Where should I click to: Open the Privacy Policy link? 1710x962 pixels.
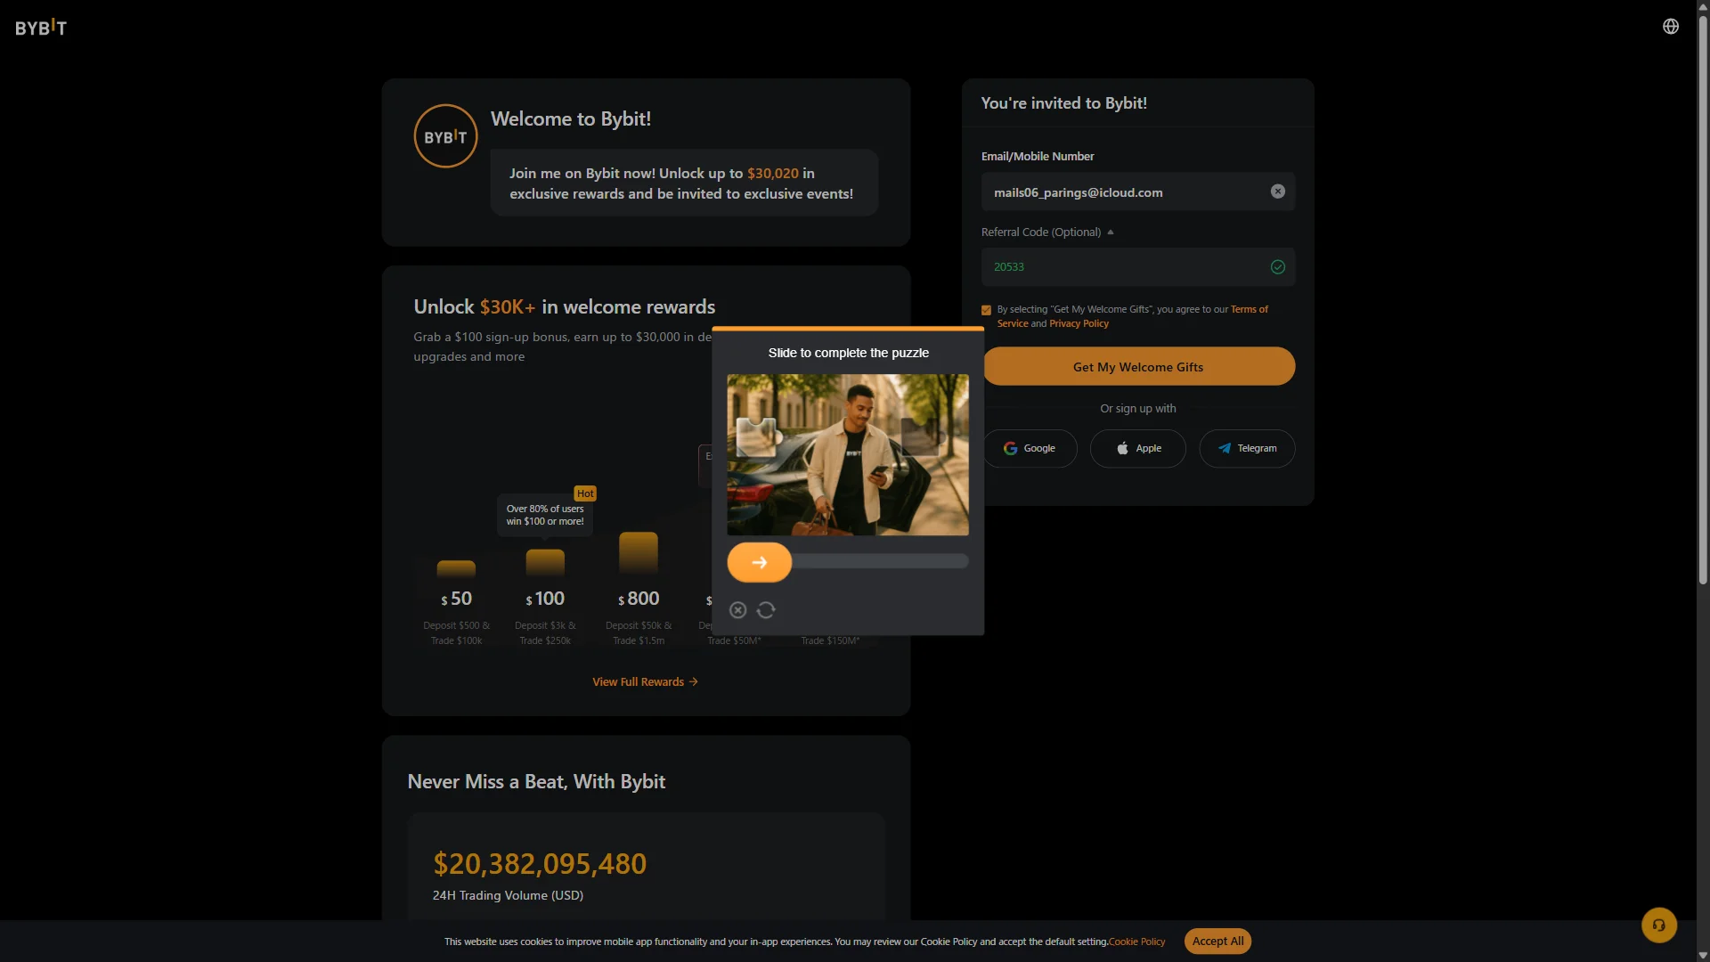(x=1079, y=324)
